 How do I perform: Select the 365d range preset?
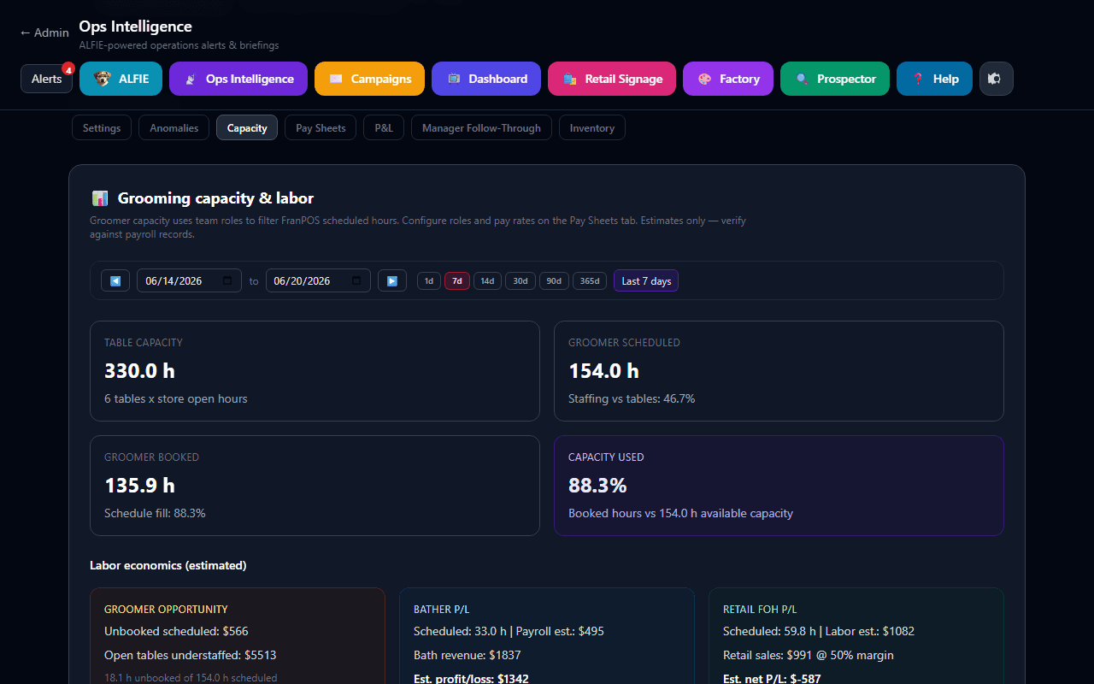pos(590,280)
